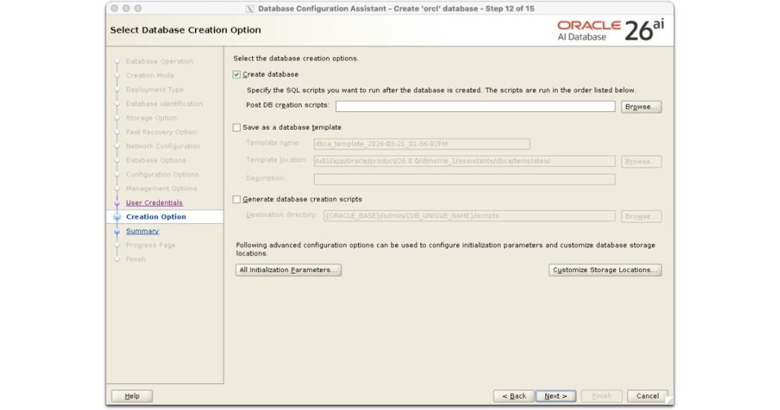Click 'Database Options' step text
Viewport: 780px width, 410px height.
(155, 160)
